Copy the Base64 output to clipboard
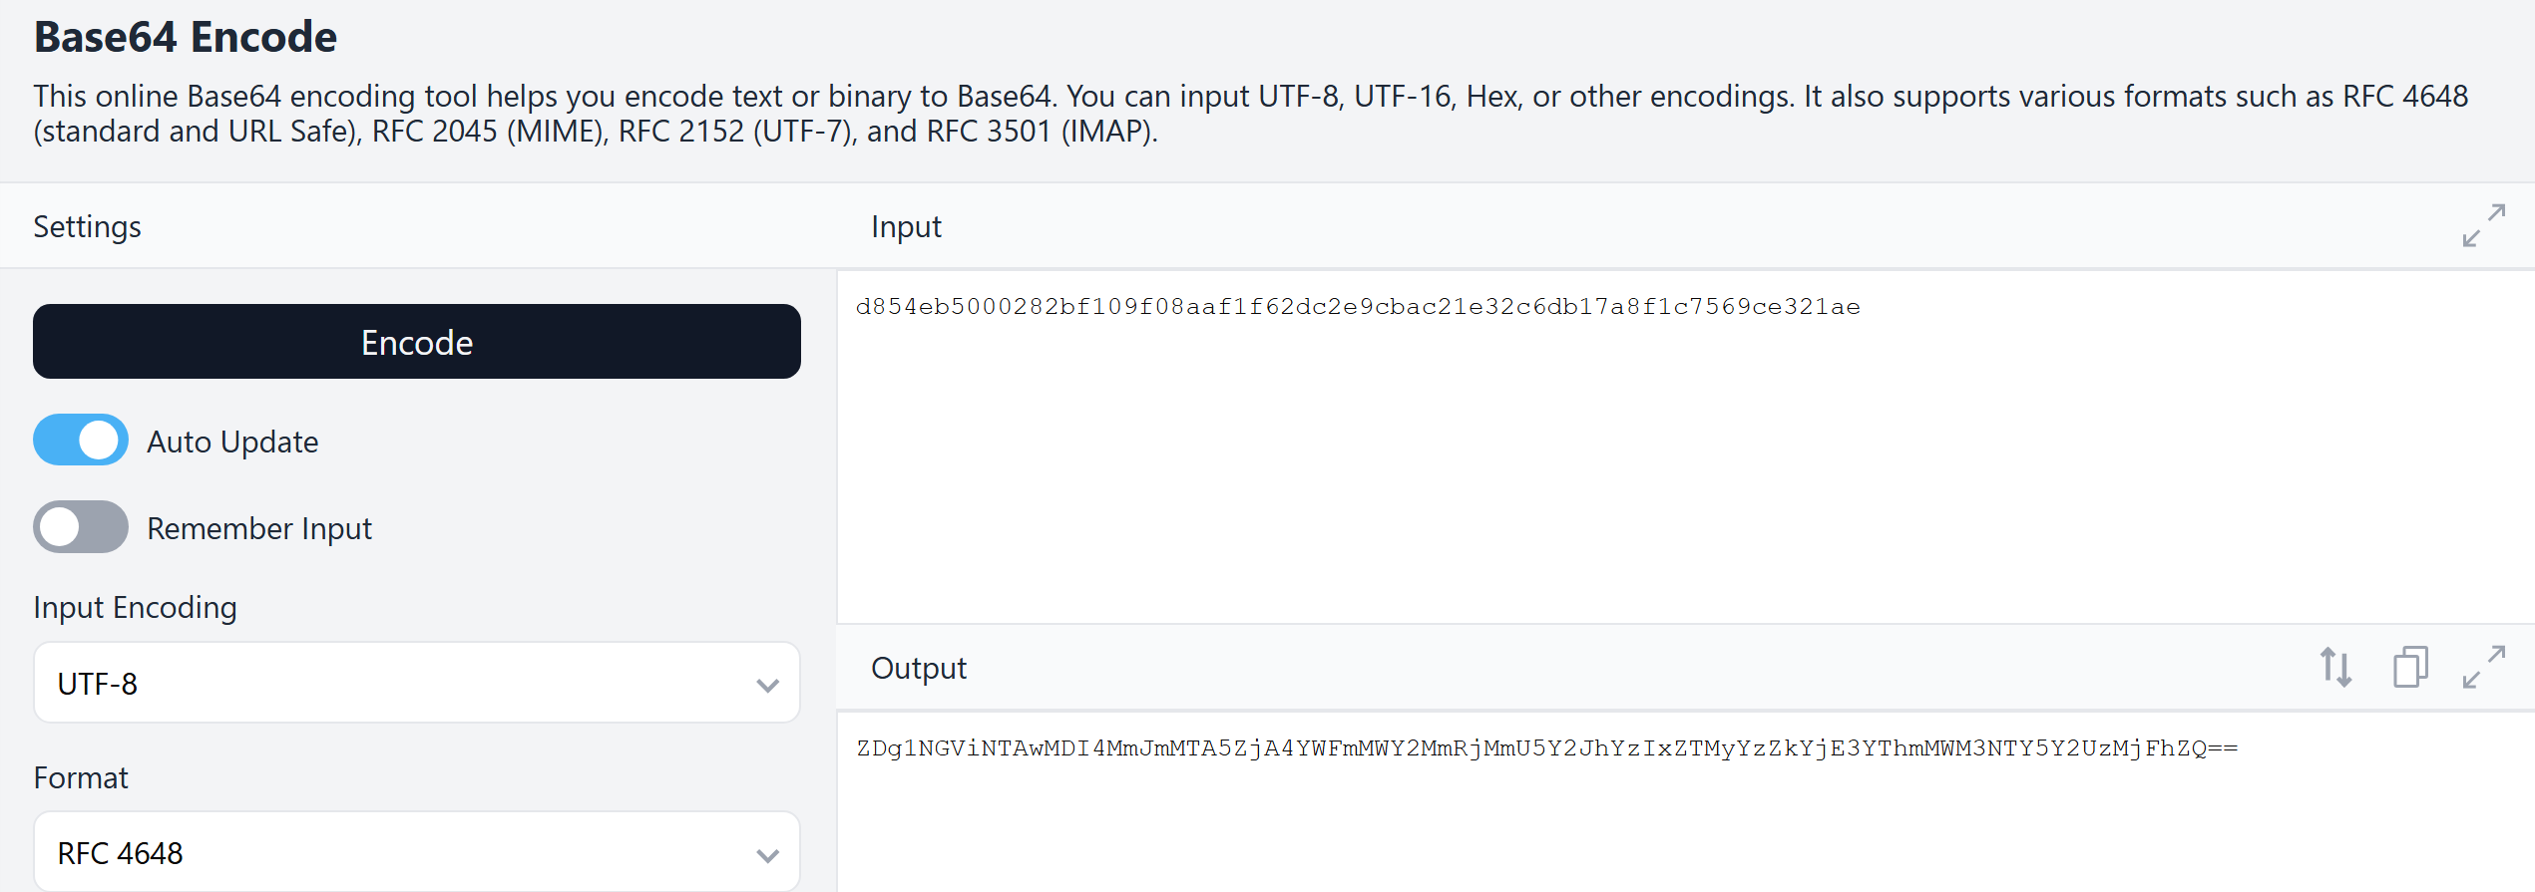The width and height of the screenshot is (2535, 892). tap(2409, 668)
